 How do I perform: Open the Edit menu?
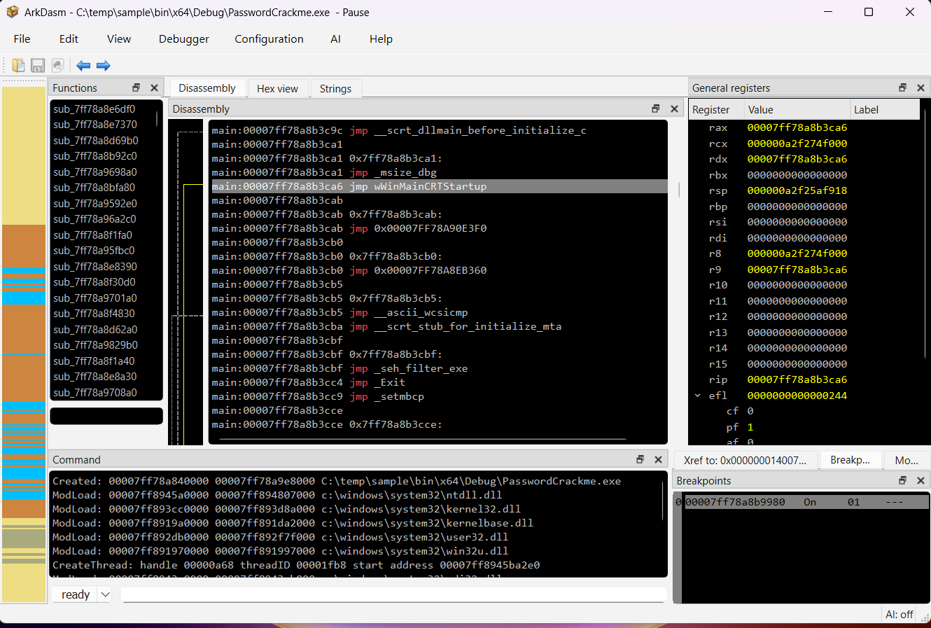point(69,39)
